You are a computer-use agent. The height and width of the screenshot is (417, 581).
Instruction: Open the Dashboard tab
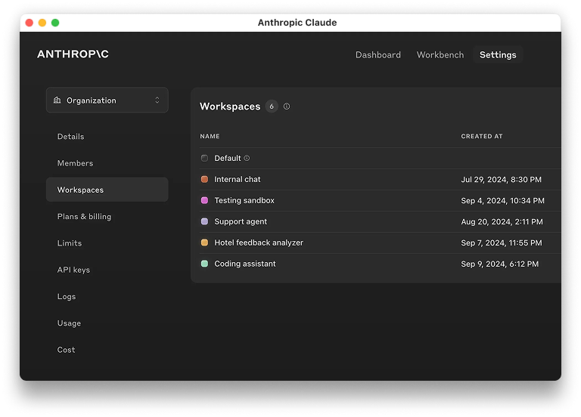click(378, 54)
